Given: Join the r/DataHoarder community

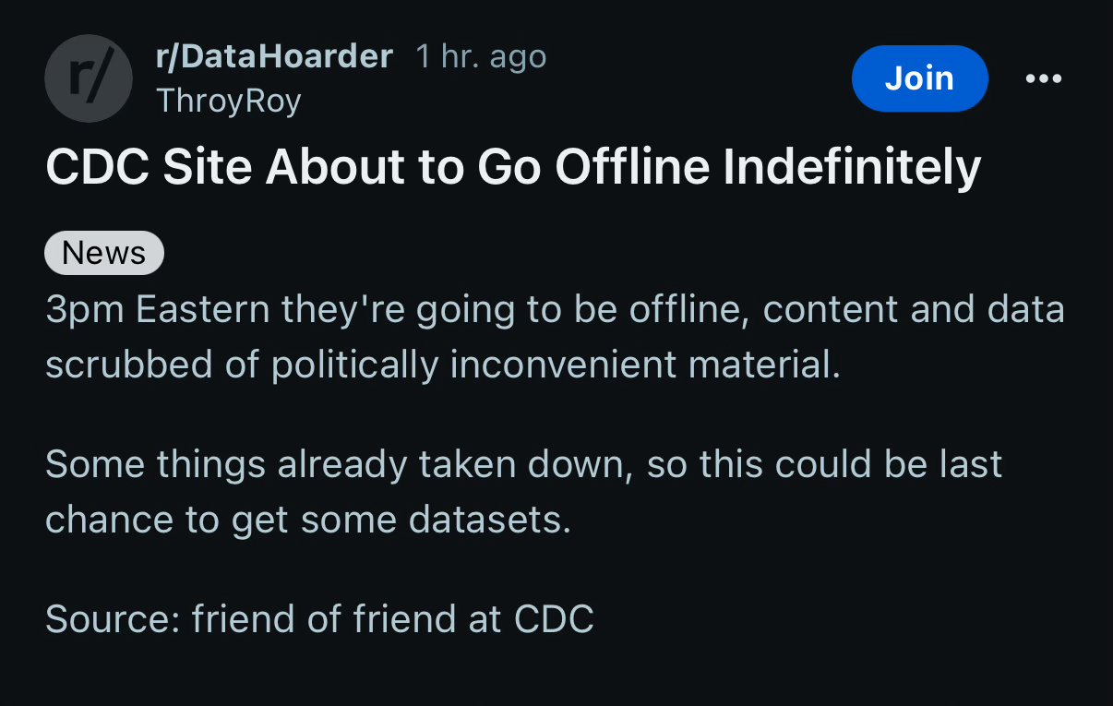Looking at the screenshot, I should 919,78.
